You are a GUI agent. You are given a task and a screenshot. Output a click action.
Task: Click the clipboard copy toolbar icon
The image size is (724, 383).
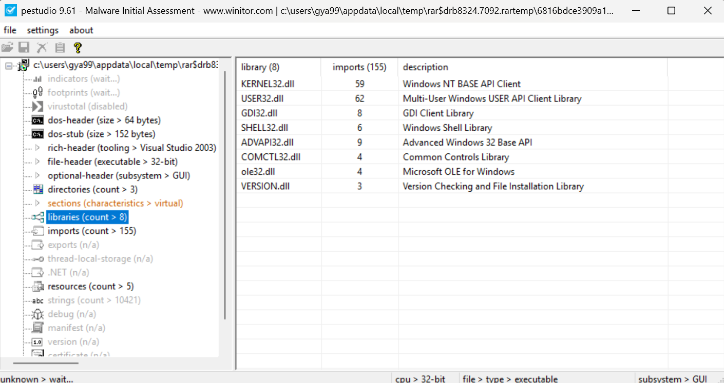(x=60, y=48)
